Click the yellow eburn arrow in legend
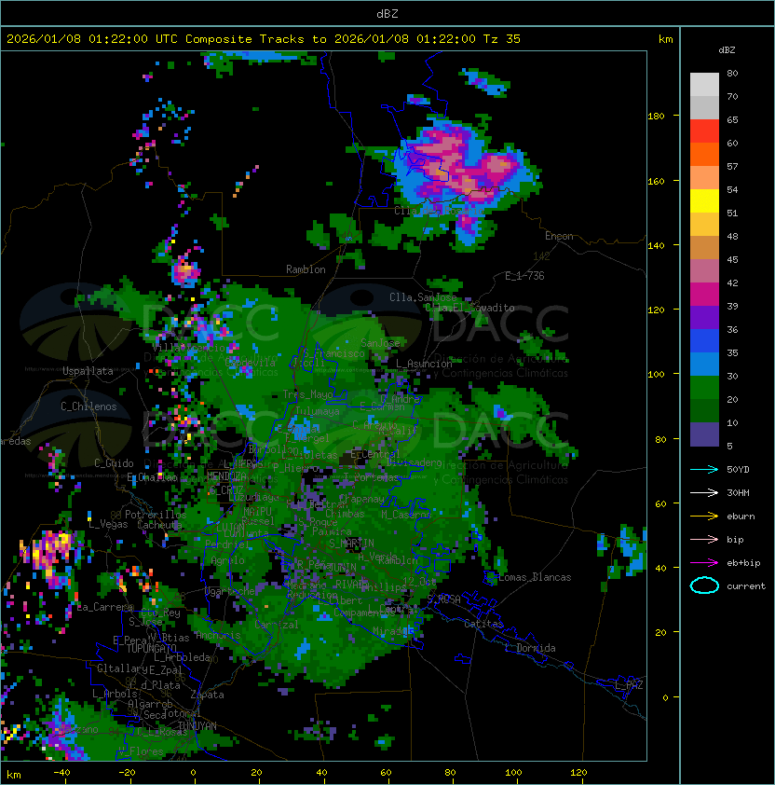The image size is (775, 785). [704, 516]
